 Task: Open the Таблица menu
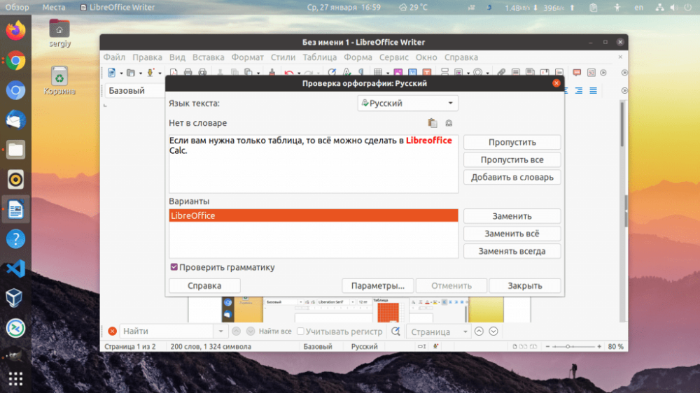coord(319,57)
